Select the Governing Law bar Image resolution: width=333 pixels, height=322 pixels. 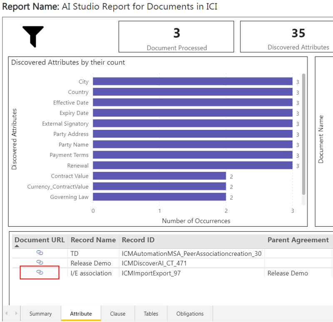(159, 197)
